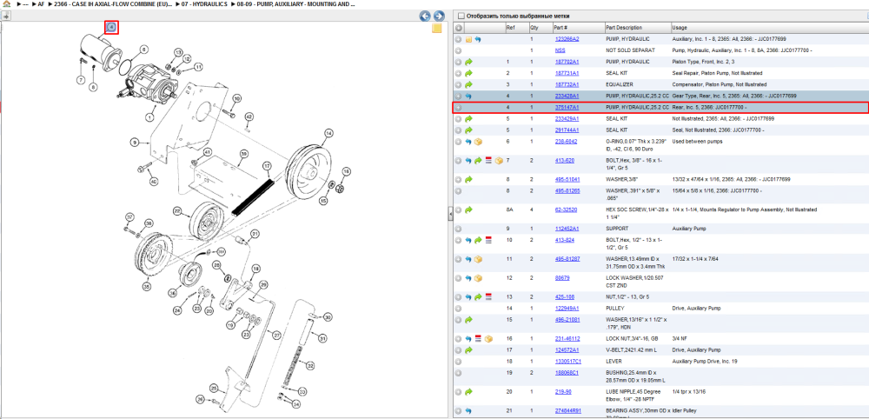Click green arrow icon on LUBE NIPPLE row

coord(468,392)
